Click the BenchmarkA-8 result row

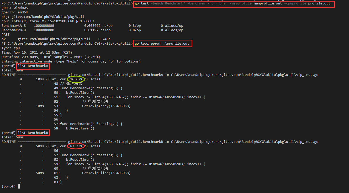point(92,26)
